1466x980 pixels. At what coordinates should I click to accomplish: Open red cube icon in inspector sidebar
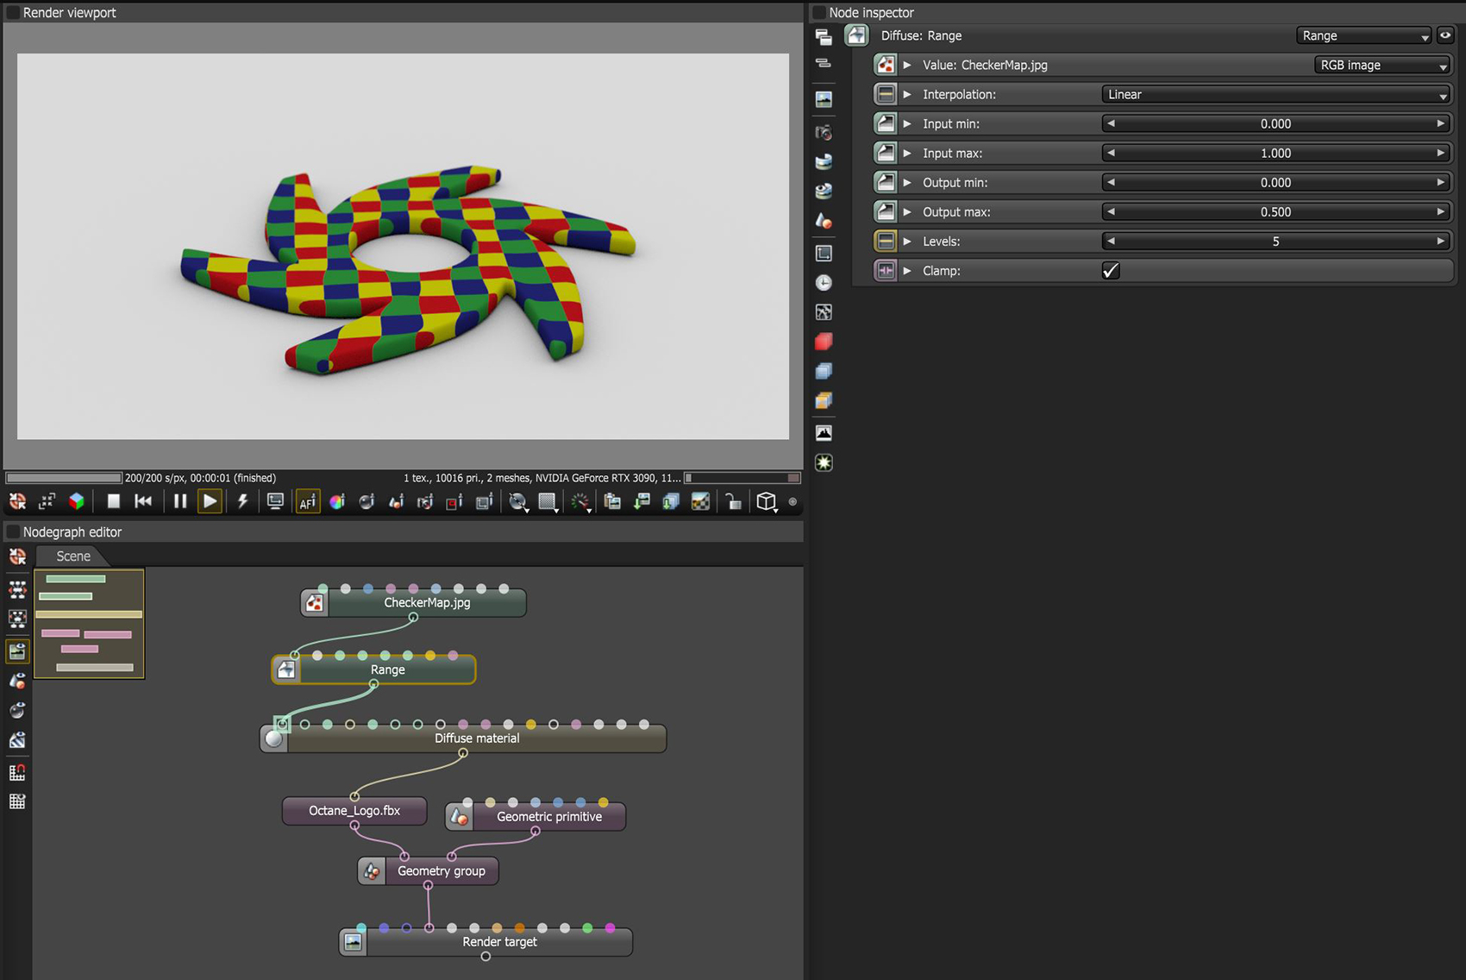coord(824,342)
